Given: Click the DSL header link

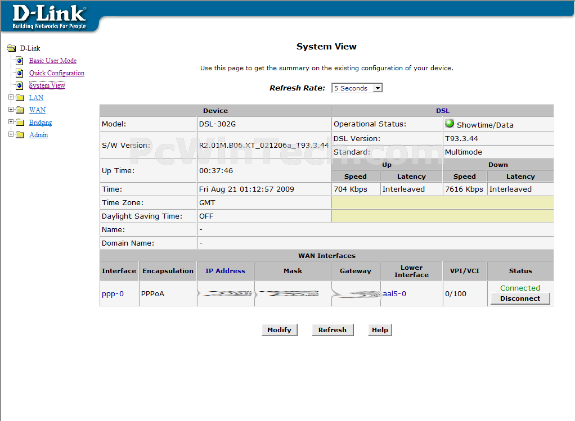Looking at the screenshot, I should pos(443,111).
